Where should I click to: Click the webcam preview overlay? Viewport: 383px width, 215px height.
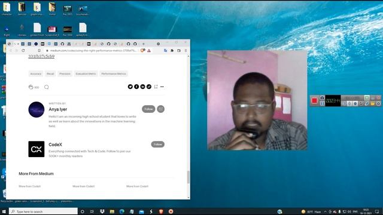tap(257, 100)
